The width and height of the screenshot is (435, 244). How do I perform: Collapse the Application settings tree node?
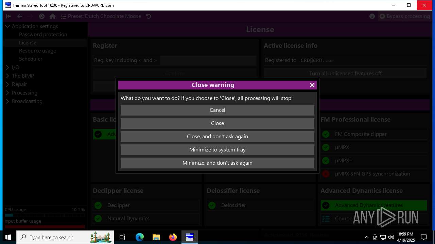click(7, 26)
